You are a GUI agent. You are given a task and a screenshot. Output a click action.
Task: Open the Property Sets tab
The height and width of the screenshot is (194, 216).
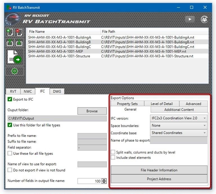(127, 104)
